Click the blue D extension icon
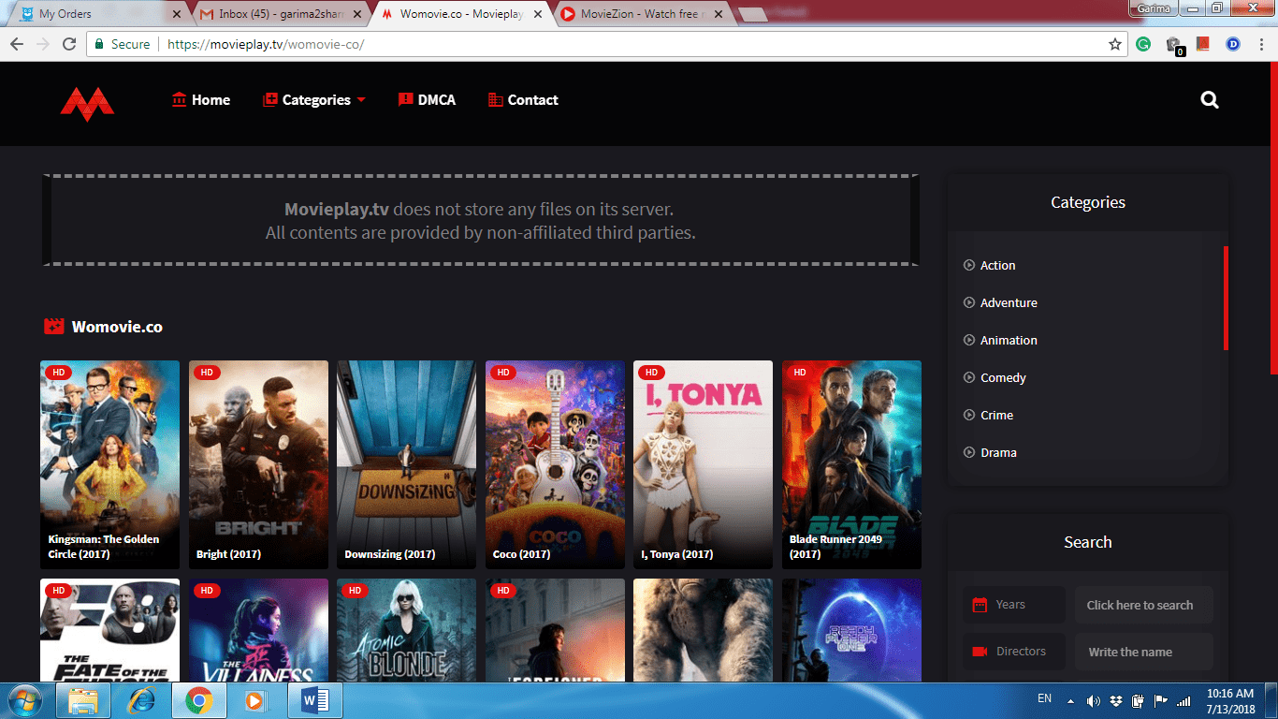The image size is (1278, 719). [1233, 44]
